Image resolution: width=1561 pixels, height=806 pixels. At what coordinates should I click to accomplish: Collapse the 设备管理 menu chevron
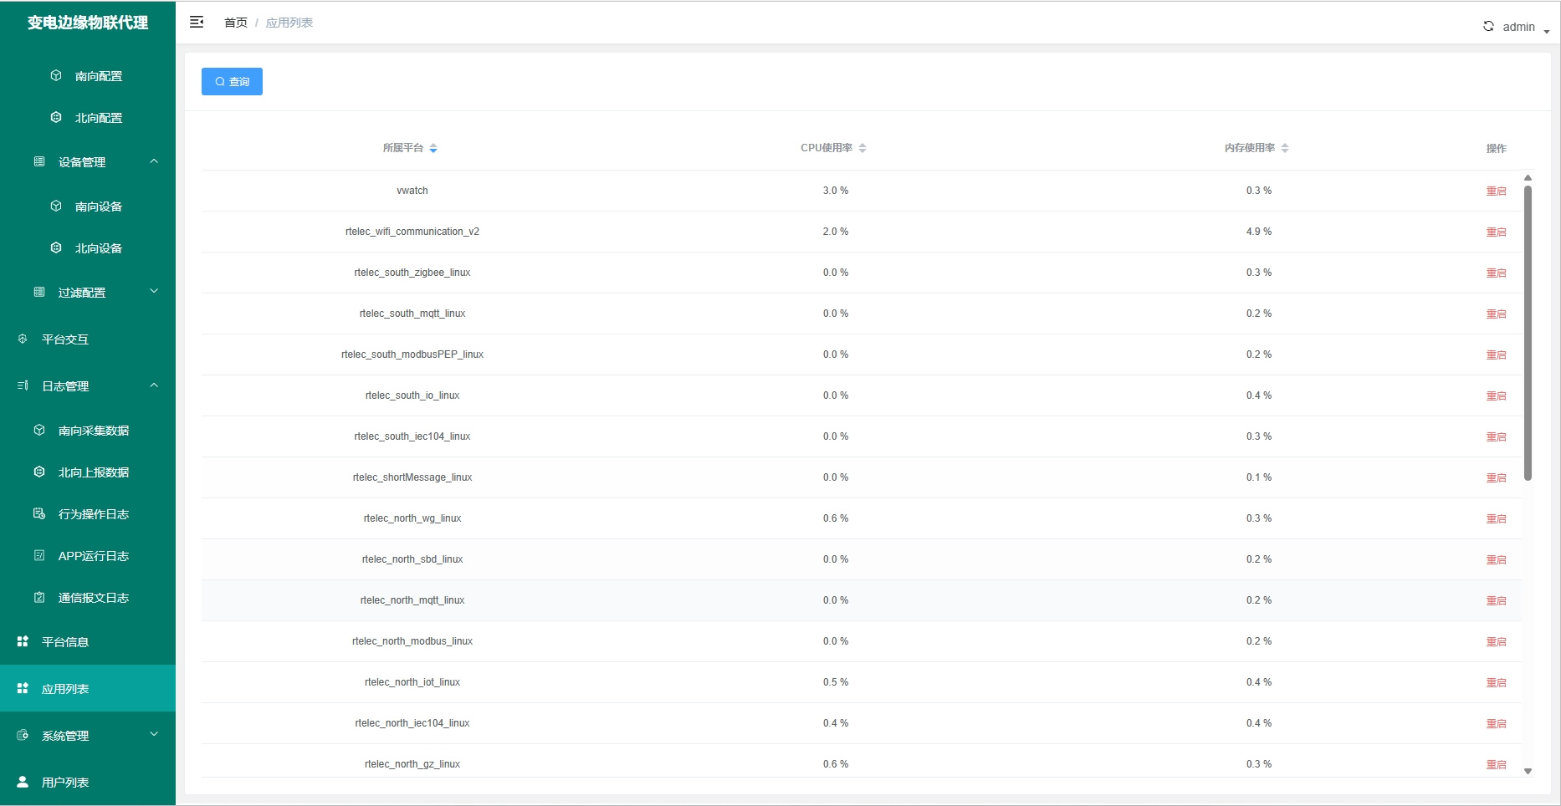coord(154,161)
